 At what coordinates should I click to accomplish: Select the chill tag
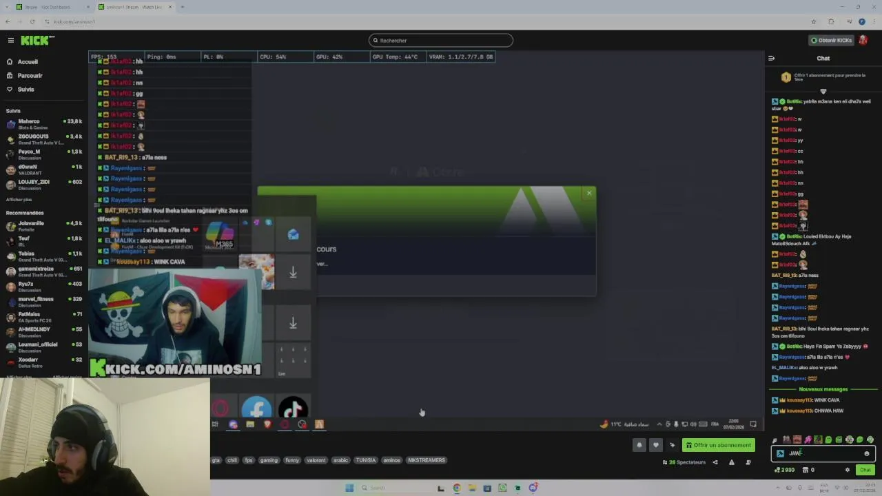click(232, 460)
